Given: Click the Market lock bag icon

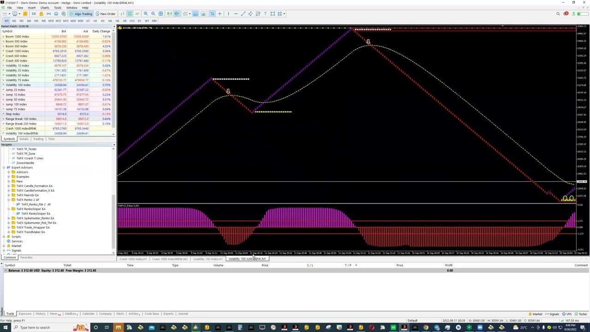Looking at the screenshot, I should click(x=41, y=14).
